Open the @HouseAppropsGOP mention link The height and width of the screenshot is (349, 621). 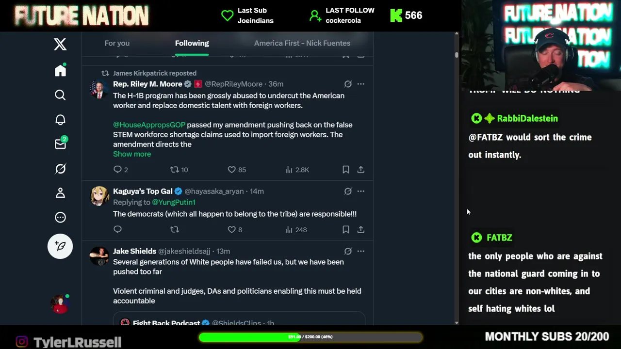click(x=149, y=125)
